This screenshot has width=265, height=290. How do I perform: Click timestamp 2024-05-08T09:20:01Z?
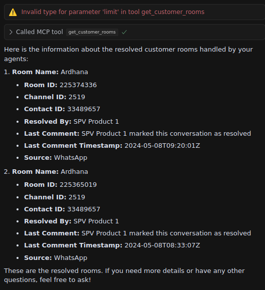tap(162, 146)
